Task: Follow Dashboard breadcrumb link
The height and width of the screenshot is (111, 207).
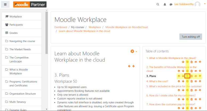Action: [x=61, y=27]
